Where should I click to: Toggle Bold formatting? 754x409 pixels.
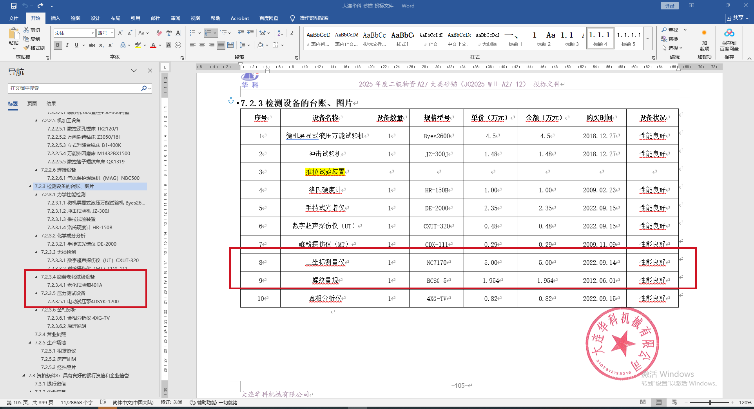tap(58, 45)
